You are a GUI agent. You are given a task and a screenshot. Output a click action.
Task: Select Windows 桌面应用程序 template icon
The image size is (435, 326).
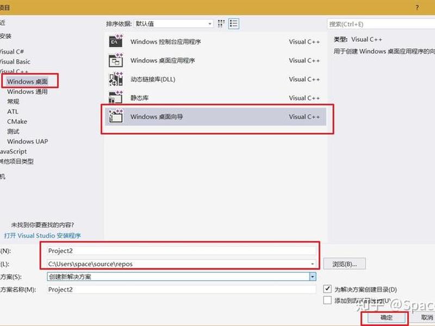point(116,60)
